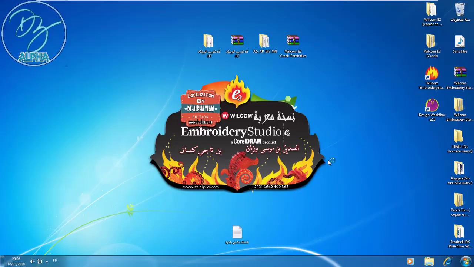Select Wilcom E2 Crack-Patch files archive

tap(293, 46)
